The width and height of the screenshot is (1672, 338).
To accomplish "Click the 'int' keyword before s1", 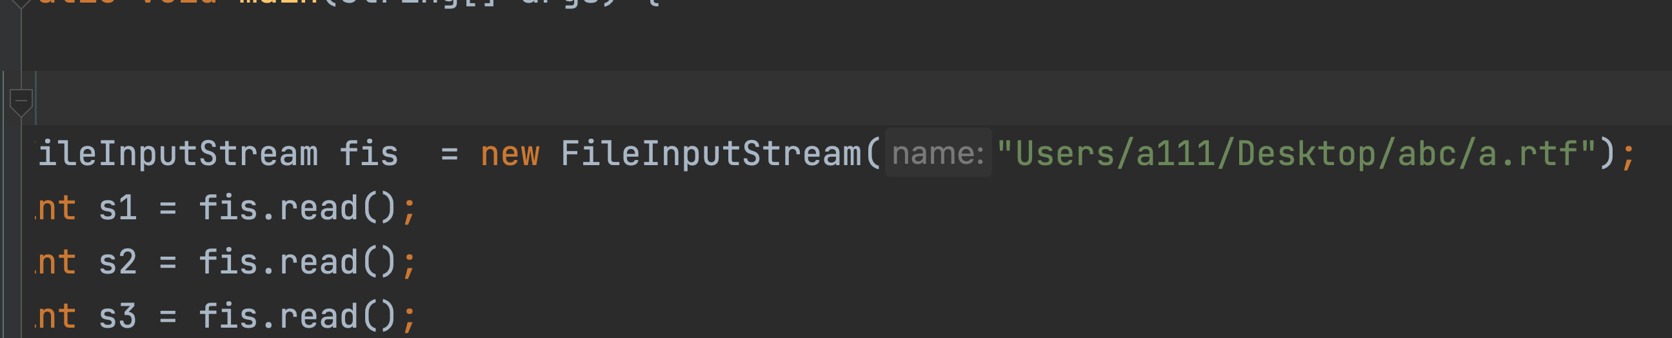I will [56, 208].
